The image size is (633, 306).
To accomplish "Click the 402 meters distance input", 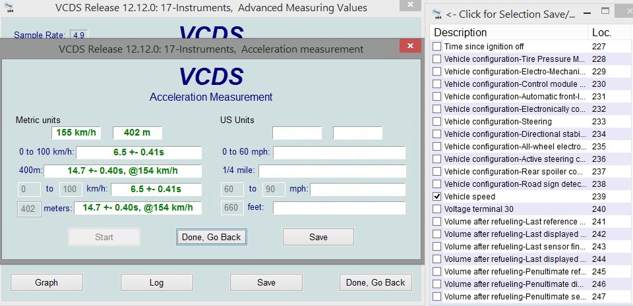I will [29, 209].
